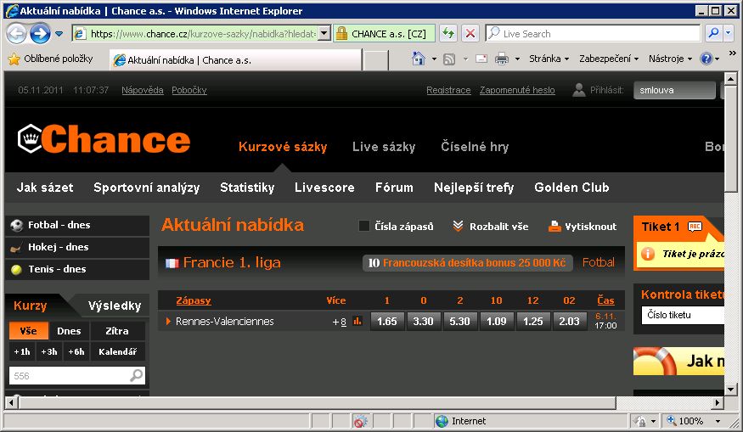Click the Live Search input box

(x=599, y=34)
